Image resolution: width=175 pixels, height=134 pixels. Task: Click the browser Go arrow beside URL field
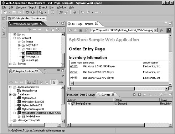pyautogui.click(x=161, y=30)
